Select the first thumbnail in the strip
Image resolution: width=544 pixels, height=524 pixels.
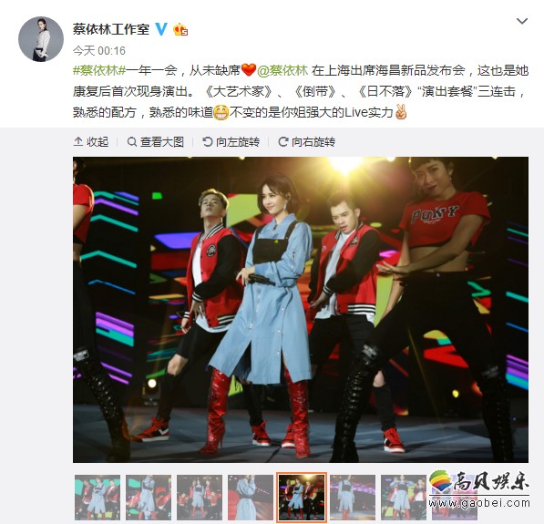pos(98,498)
